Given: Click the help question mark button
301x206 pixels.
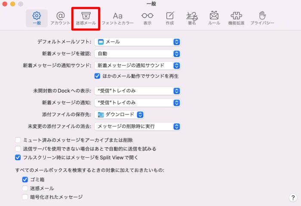Looking at the screenshot, I should pos(292,197).
